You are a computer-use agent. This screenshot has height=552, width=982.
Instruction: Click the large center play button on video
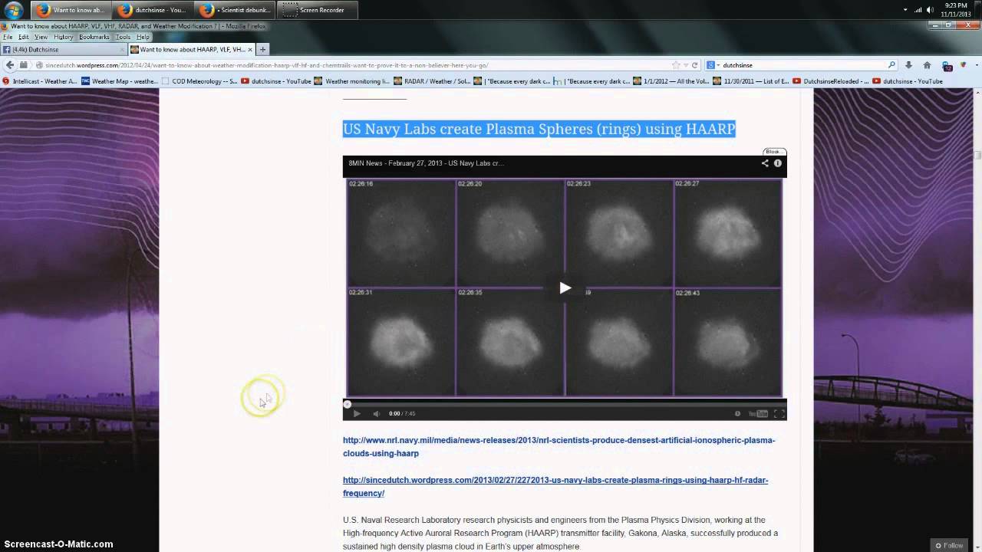tap(565, 288)
